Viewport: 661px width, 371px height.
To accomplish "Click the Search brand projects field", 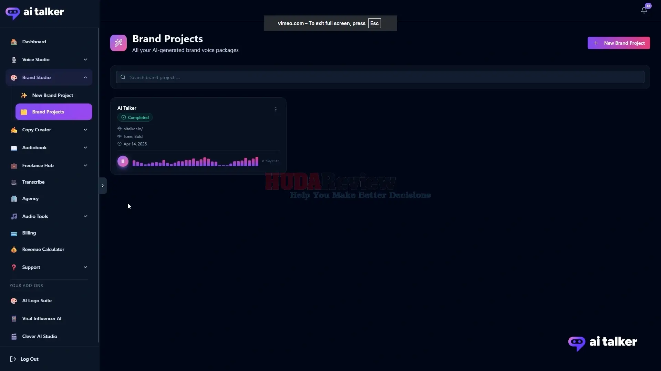I will click(x=380, y=77).
